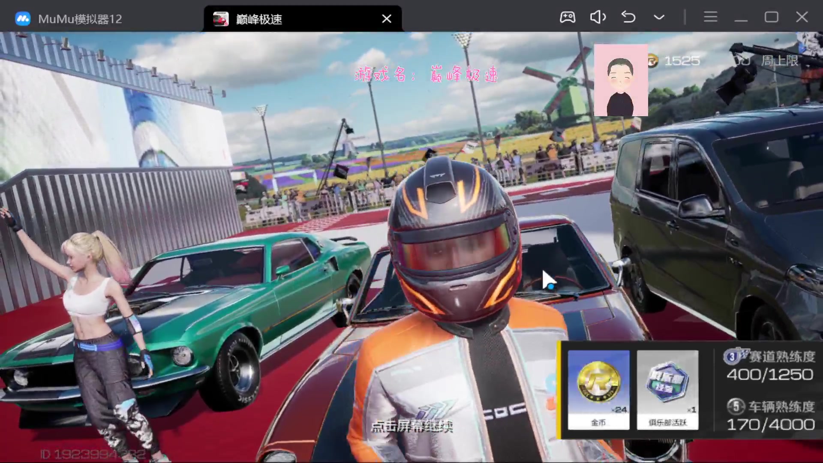Click the 游戏名：巅峰极速 caption text

[426, 75]
